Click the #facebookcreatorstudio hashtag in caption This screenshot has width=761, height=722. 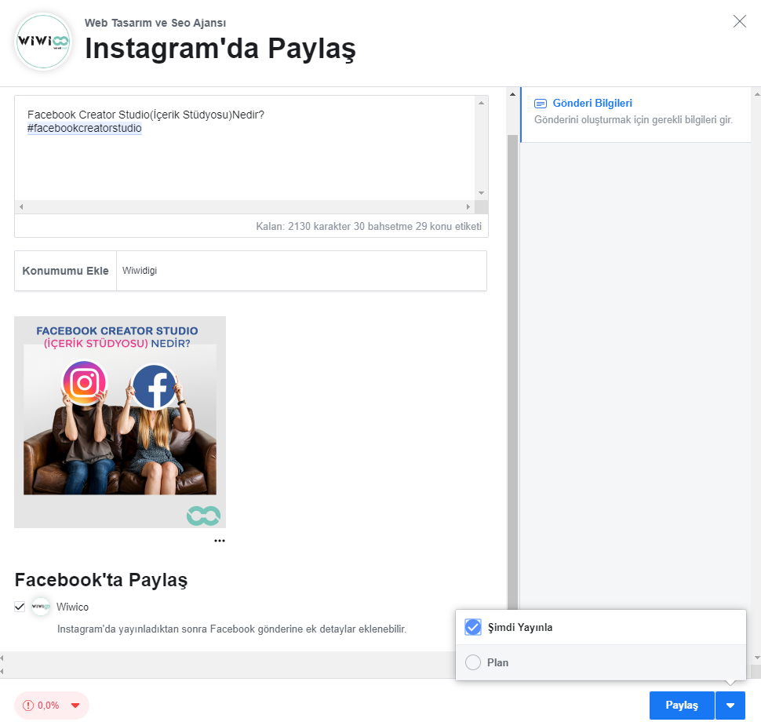[x=85, y=129]
